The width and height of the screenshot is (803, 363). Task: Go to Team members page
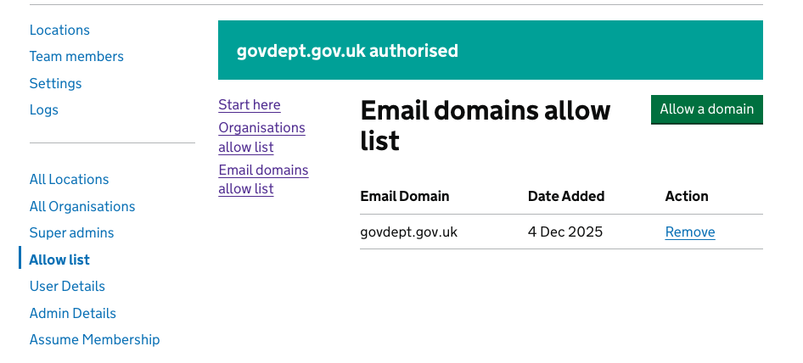(x=76, y=56)
